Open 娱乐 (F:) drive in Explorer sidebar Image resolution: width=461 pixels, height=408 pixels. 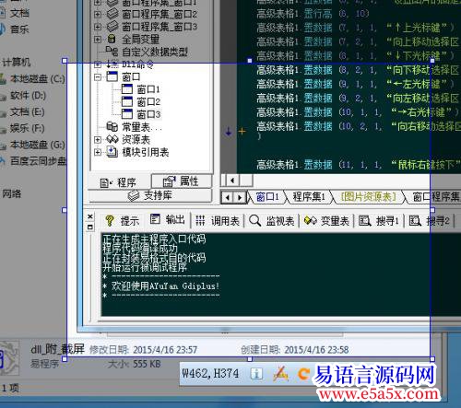[x=27, y=128]
